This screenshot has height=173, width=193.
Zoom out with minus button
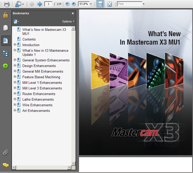67,4
